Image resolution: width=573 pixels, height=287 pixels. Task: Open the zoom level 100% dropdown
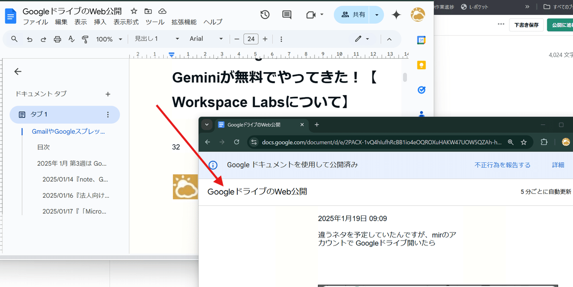[x=109, y=39]
